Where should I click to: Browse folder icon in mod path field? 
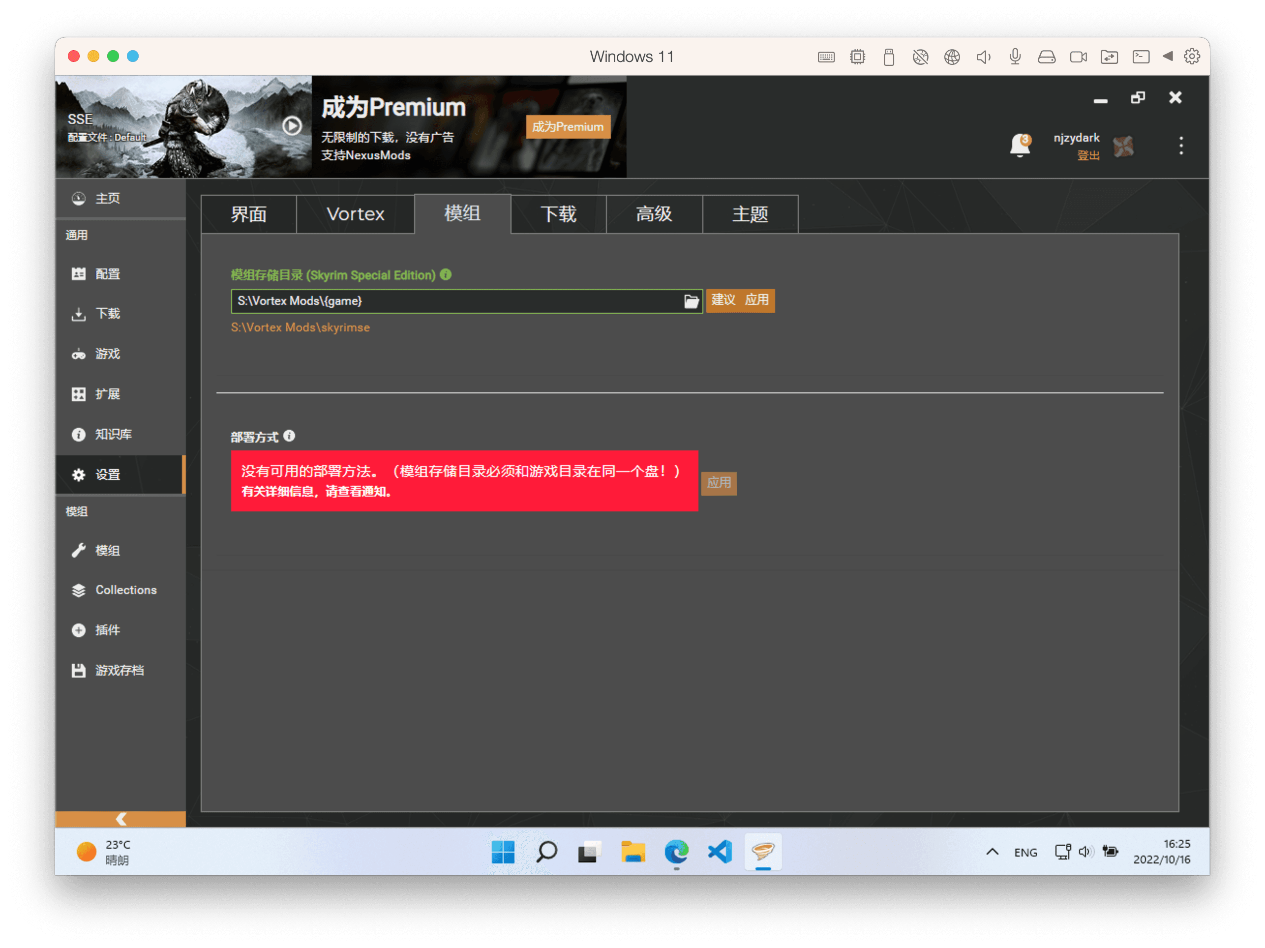691,301
